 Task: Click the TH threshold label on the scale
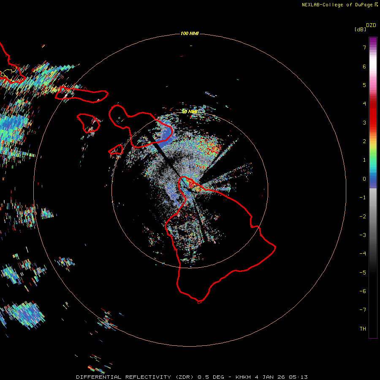[363, 329]
